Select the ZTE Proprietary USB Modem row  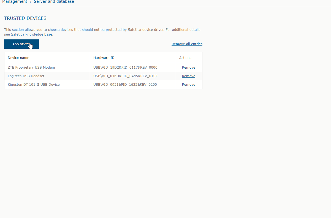coord(31,68)
